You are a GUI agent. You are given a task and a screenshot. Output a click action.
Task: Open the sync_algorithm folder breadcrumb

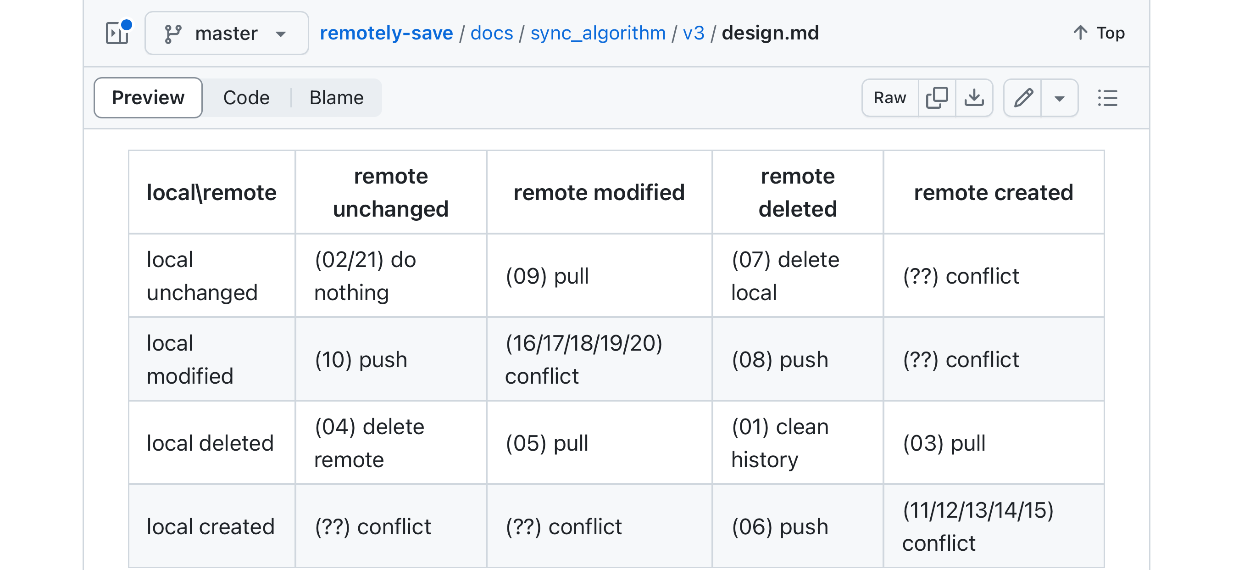598,33
